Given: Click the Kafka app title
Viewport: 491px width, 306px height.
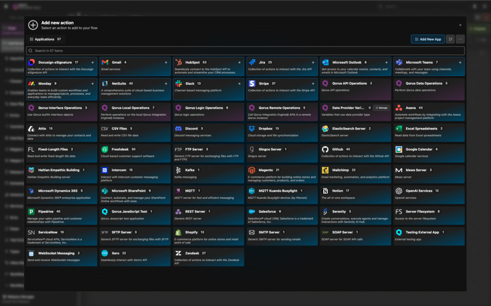Looking at the screenshot, I should [190, 170].
